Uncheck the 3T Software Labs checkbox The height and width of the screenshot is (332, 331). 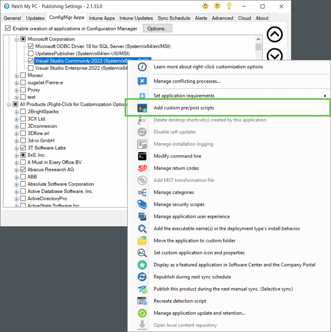click(23, 148)
